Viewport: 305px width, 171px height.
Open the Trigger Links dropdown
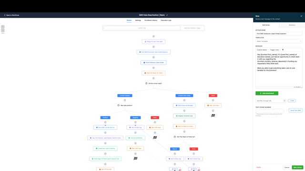275,50
